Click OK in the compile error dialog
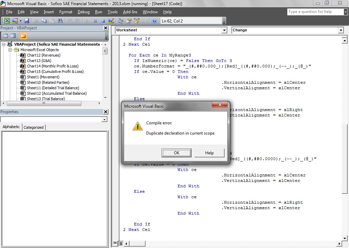The image size is (349, 248). [177, 153]
